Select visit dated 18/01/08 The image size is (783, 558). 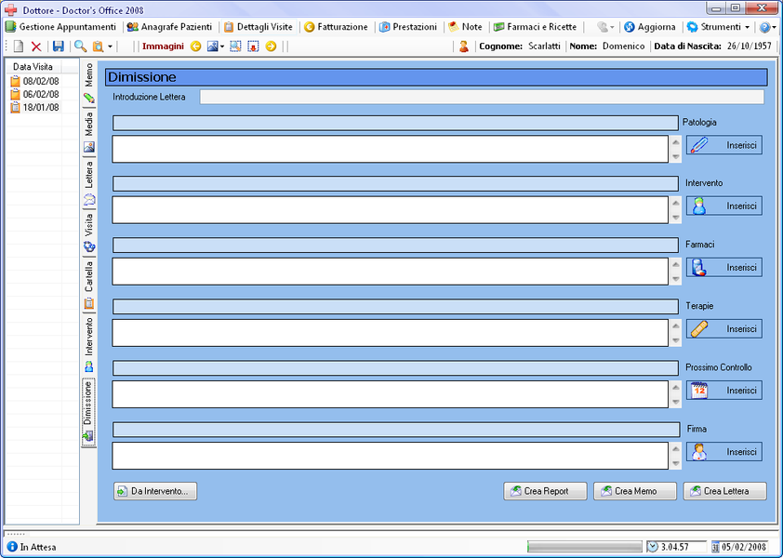pyautogui.click(x=35, y=107)
